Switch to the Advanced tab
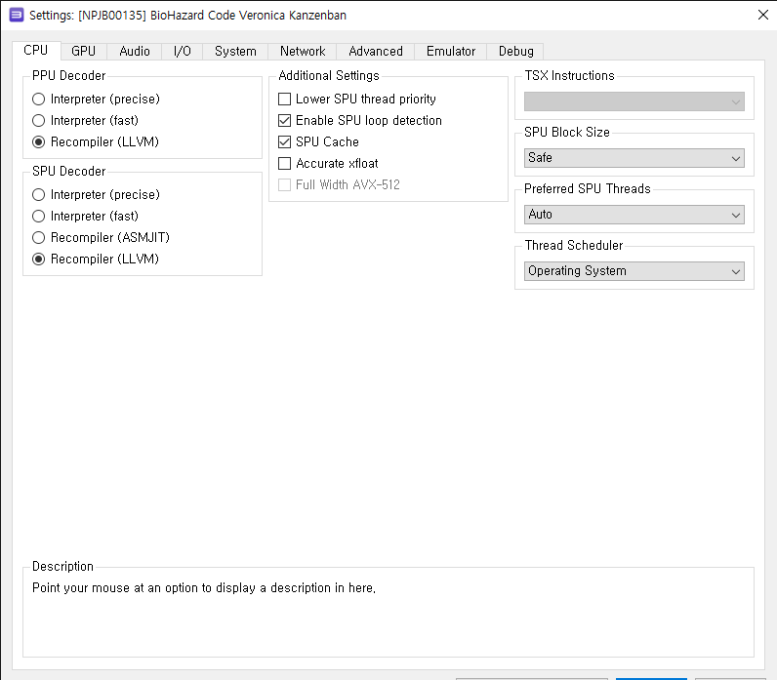 [x=376, y=51]
